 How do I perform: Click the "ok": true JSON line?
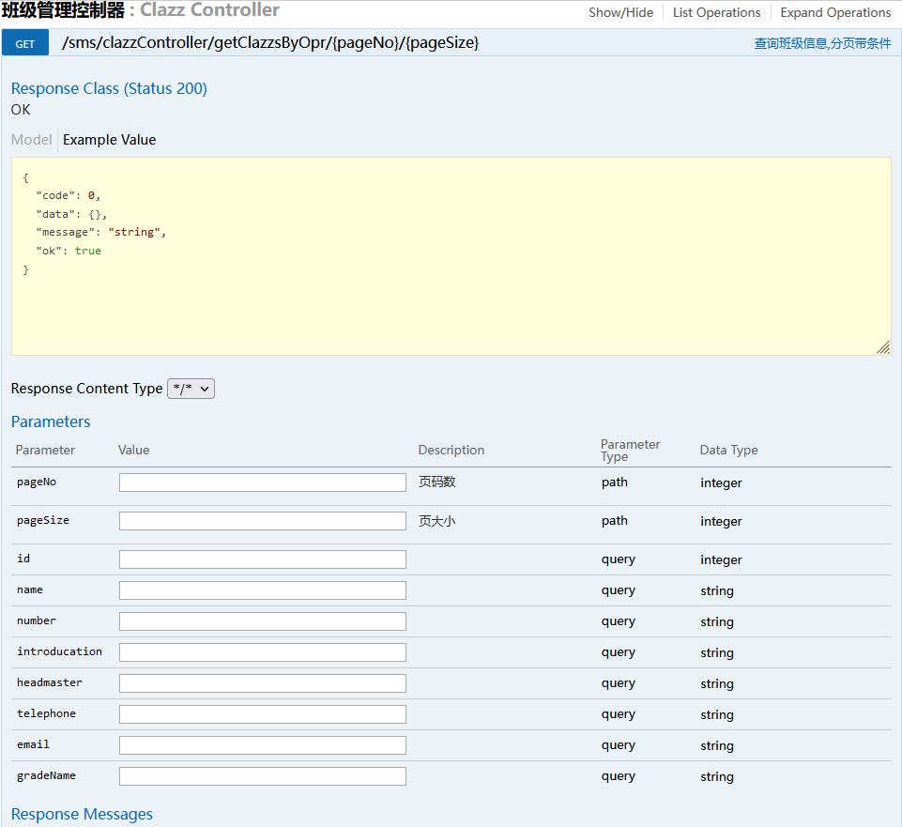(69, 251)
